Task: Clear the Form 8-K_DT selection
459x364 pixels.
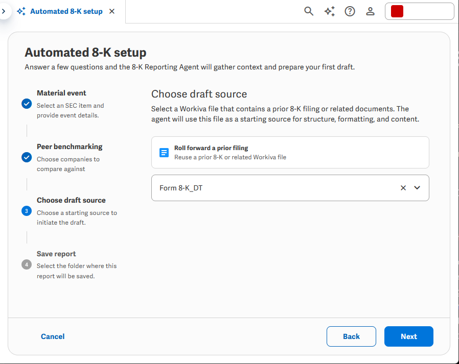Action: pyautogui.click(x=403, y=188)
